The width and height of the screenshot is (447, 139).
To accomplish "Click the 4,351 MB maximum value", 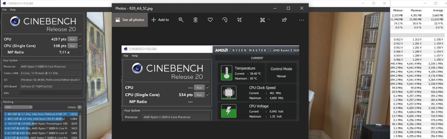I will (x=416, y=15).
